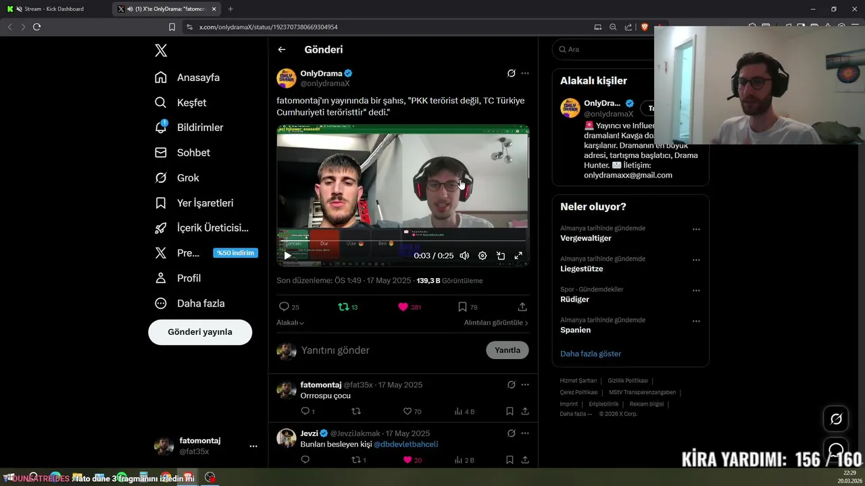This screenshot has height=486, width=865.
Task: Open Brave Shields lion icon
Action: [x=645, y=27]
